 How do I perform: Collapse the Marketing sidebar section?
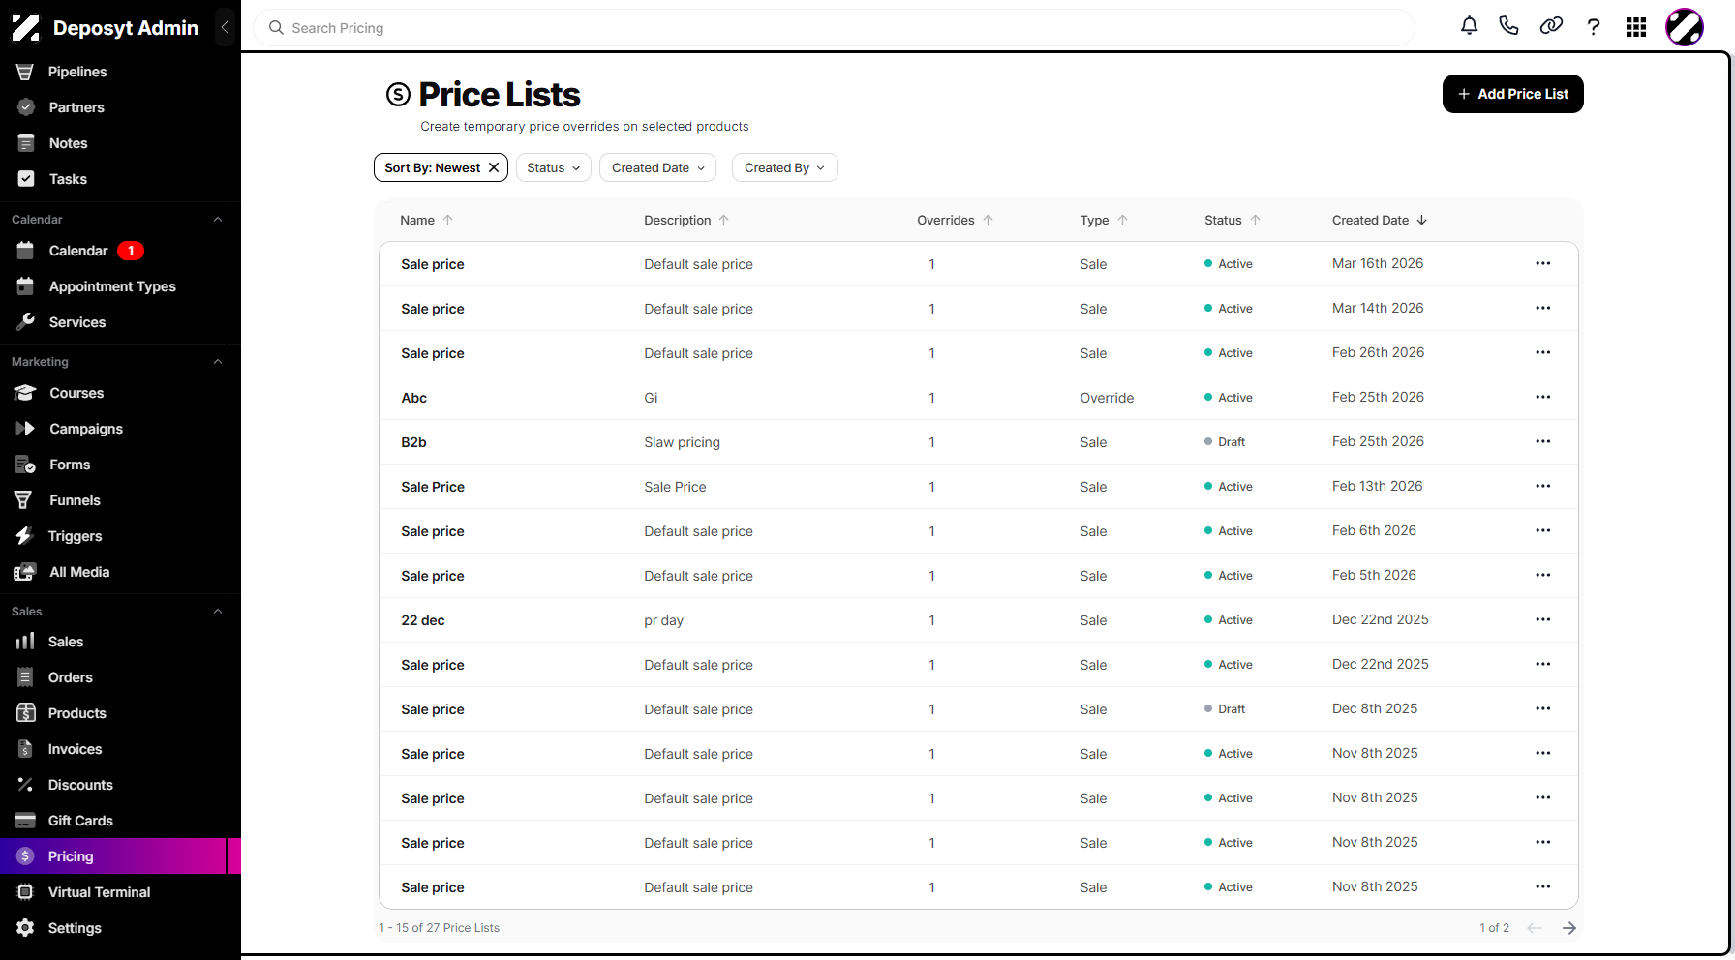point(218,362)
